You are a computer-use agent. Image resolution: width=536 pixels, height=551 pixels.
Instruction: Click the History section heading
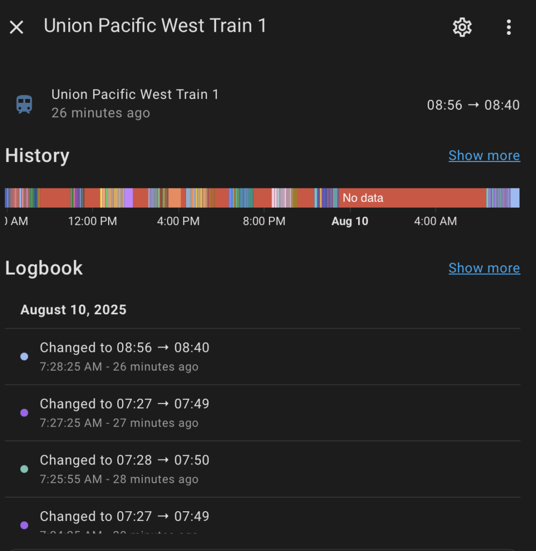pos(37,156)
